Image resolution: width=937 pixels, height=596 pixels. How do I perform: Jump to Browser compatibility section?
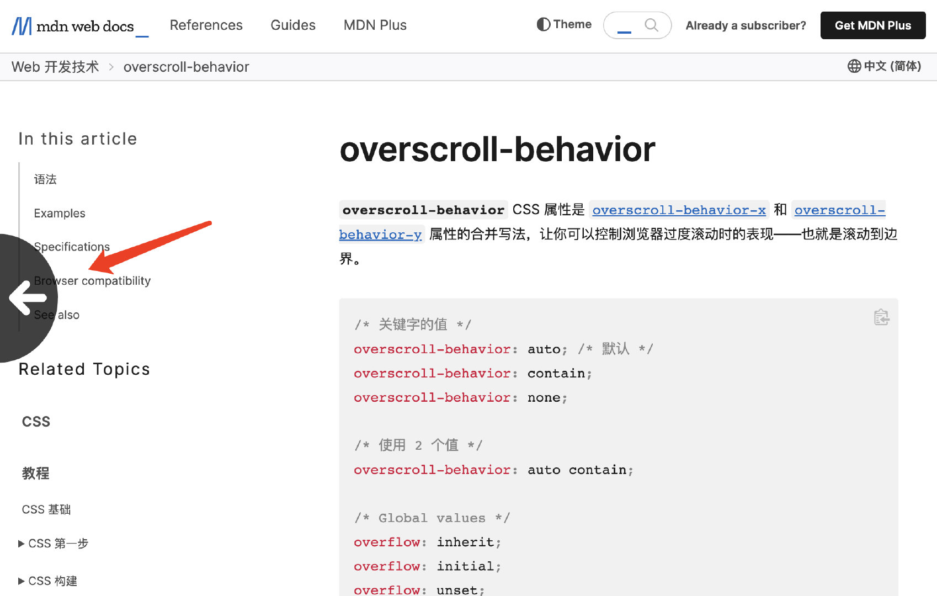point(92,281)
